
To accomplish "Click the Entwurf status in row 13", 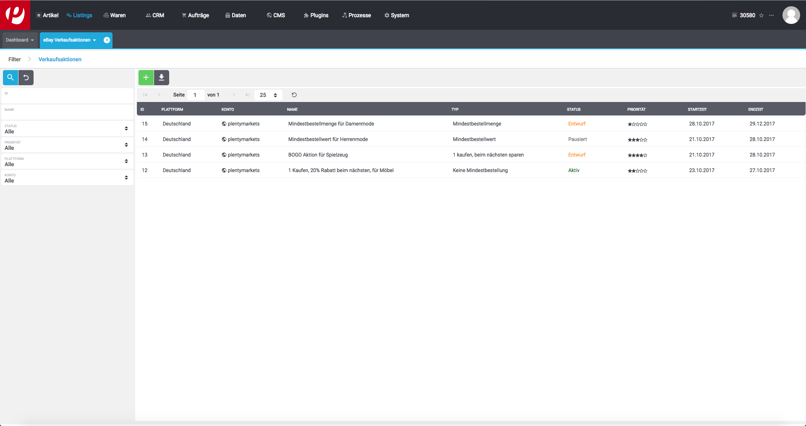I will 577,155.
